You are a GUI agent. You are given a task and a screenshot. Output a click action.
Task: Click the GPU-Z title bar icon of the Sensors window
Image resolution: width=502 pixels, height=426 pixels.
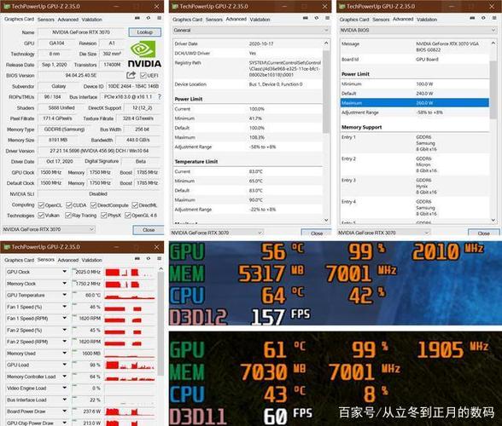pos(7,247)
